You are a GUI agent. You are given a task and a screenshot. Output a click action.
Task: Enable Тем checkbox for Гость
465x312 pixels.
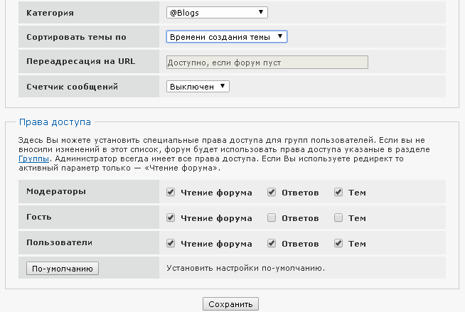338,217
